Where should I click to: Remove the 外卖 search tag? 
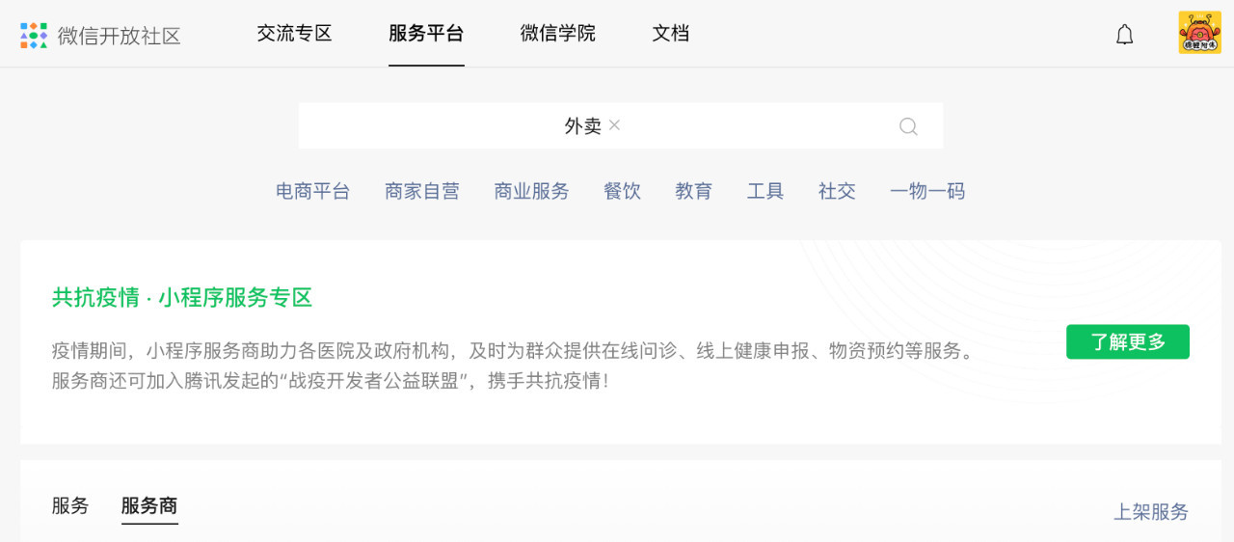[615, 125]
